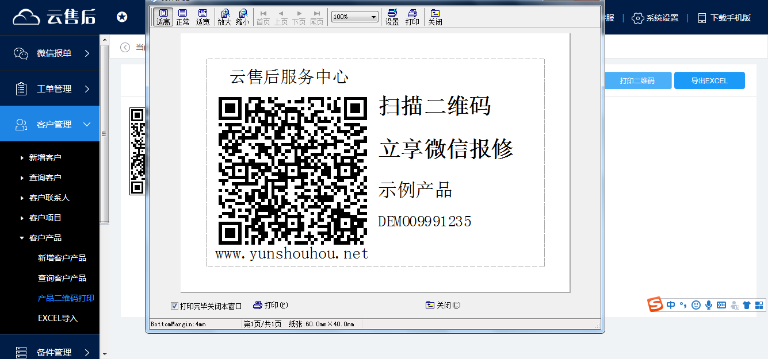The image size is (768, 359).
Task: Open 查询客户产品 page link
Action: [x=62, y=278]
